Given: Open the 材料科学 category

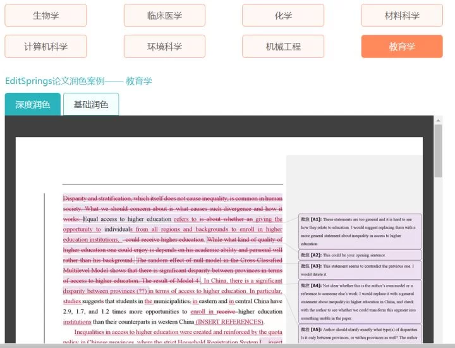Looking at the screenshot, I should tap(402, 15).
